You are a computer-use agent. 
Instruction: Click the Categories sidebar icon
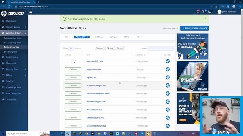pyautogui.click(x=3, y=63)
